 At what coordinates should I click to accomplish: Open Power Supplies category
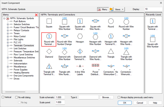click(20, 70)
